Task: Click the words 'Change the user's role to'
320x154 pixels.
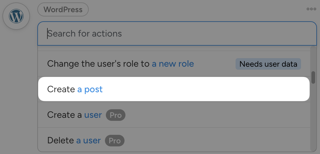Action: 99,64
